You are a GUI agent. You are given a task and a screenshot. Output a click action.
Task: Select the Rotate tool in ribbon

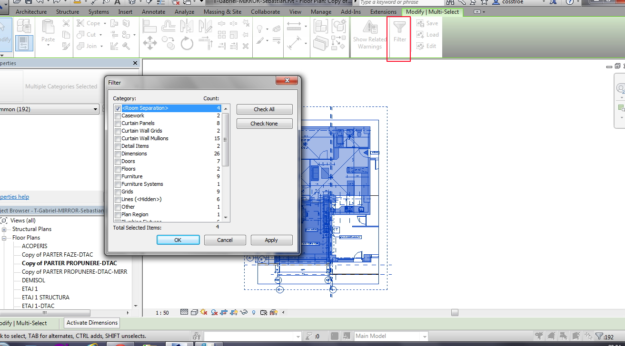coord(187,44)
